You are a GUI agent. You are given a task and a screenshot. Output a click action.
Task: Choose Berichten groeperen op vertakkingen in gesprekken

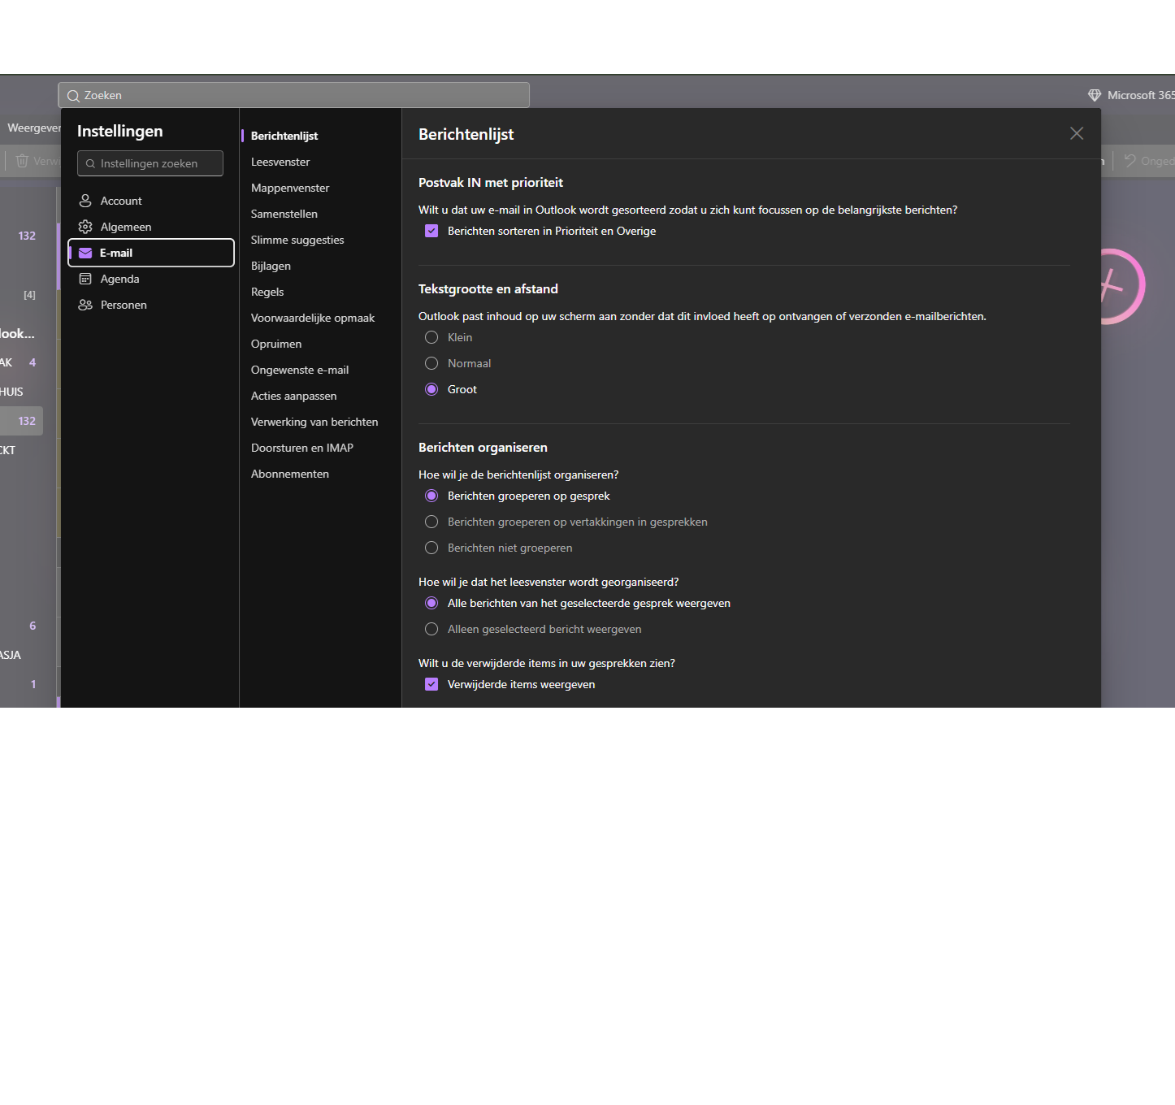tap(431, 522)
